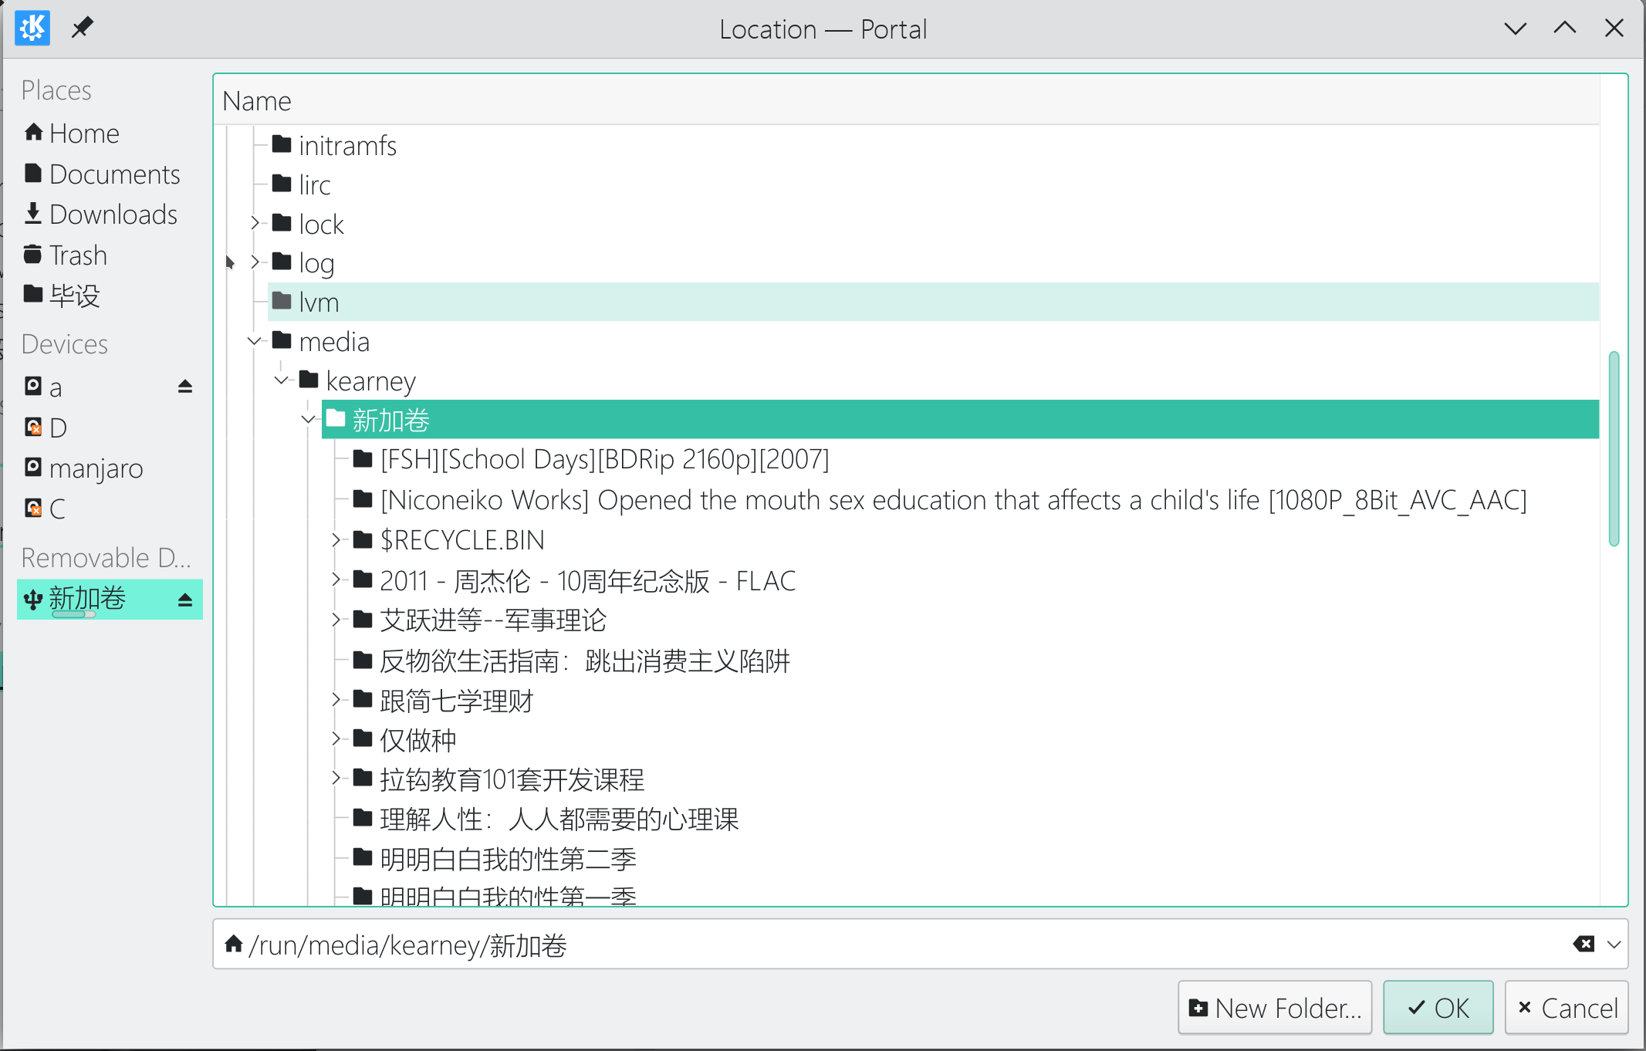Collapse the 新加卷 tree node
This screenshot has height=1051, width=1646.
tap(309, 420)
